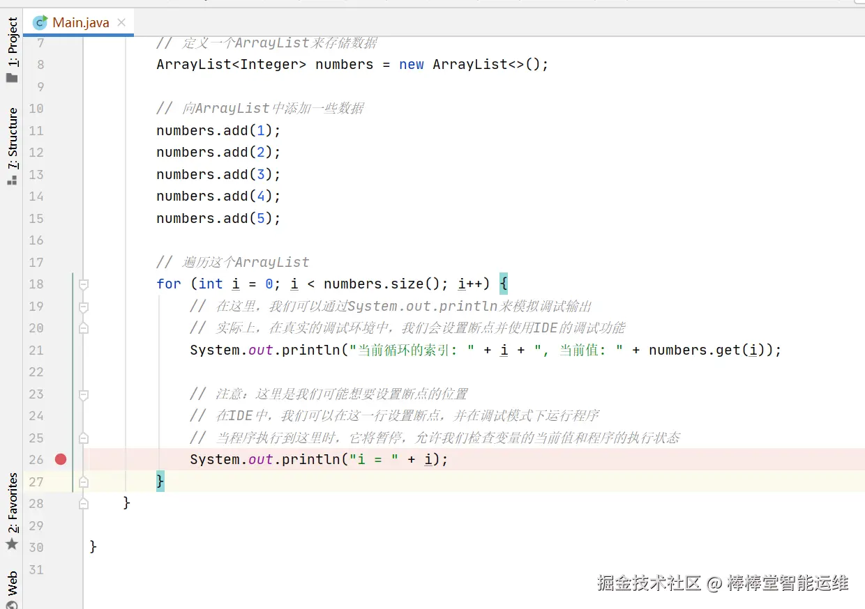Click the '"i = "' string literal
Image resolution: width=865 pixels, height=609 pixels.
pyautogui.click(x=375, y=459)
